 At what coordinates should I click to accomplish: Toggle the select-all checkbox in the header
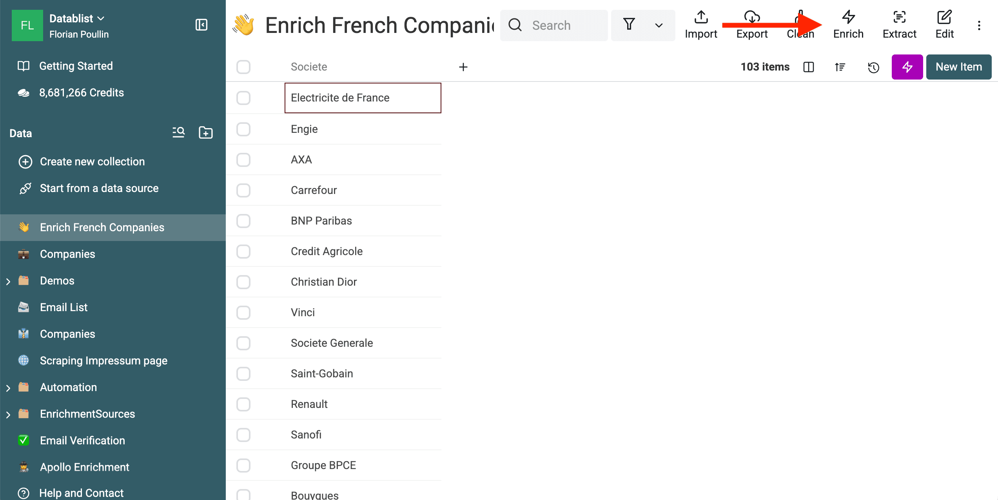point(243,67)
